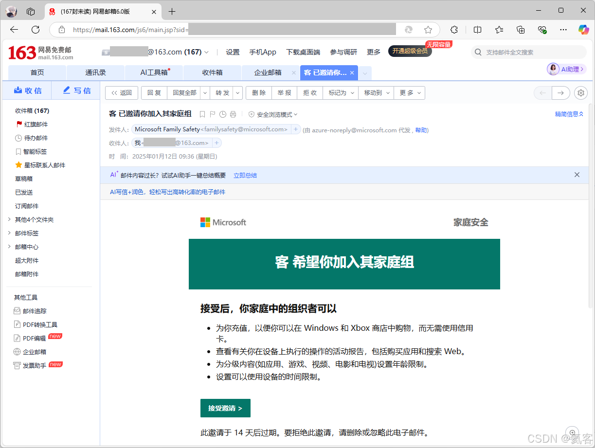Go to the next email arrow

point(561,93)
